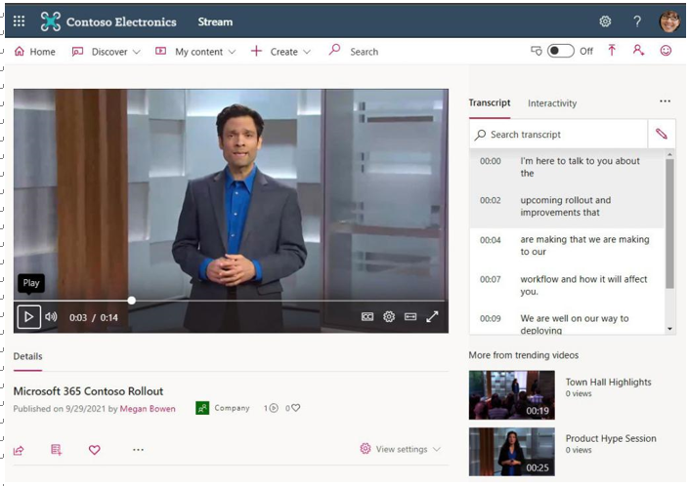Viewport: 689px width, 486px height.
Task: Open Product Hype Session title link
Action: pos(611,438)
